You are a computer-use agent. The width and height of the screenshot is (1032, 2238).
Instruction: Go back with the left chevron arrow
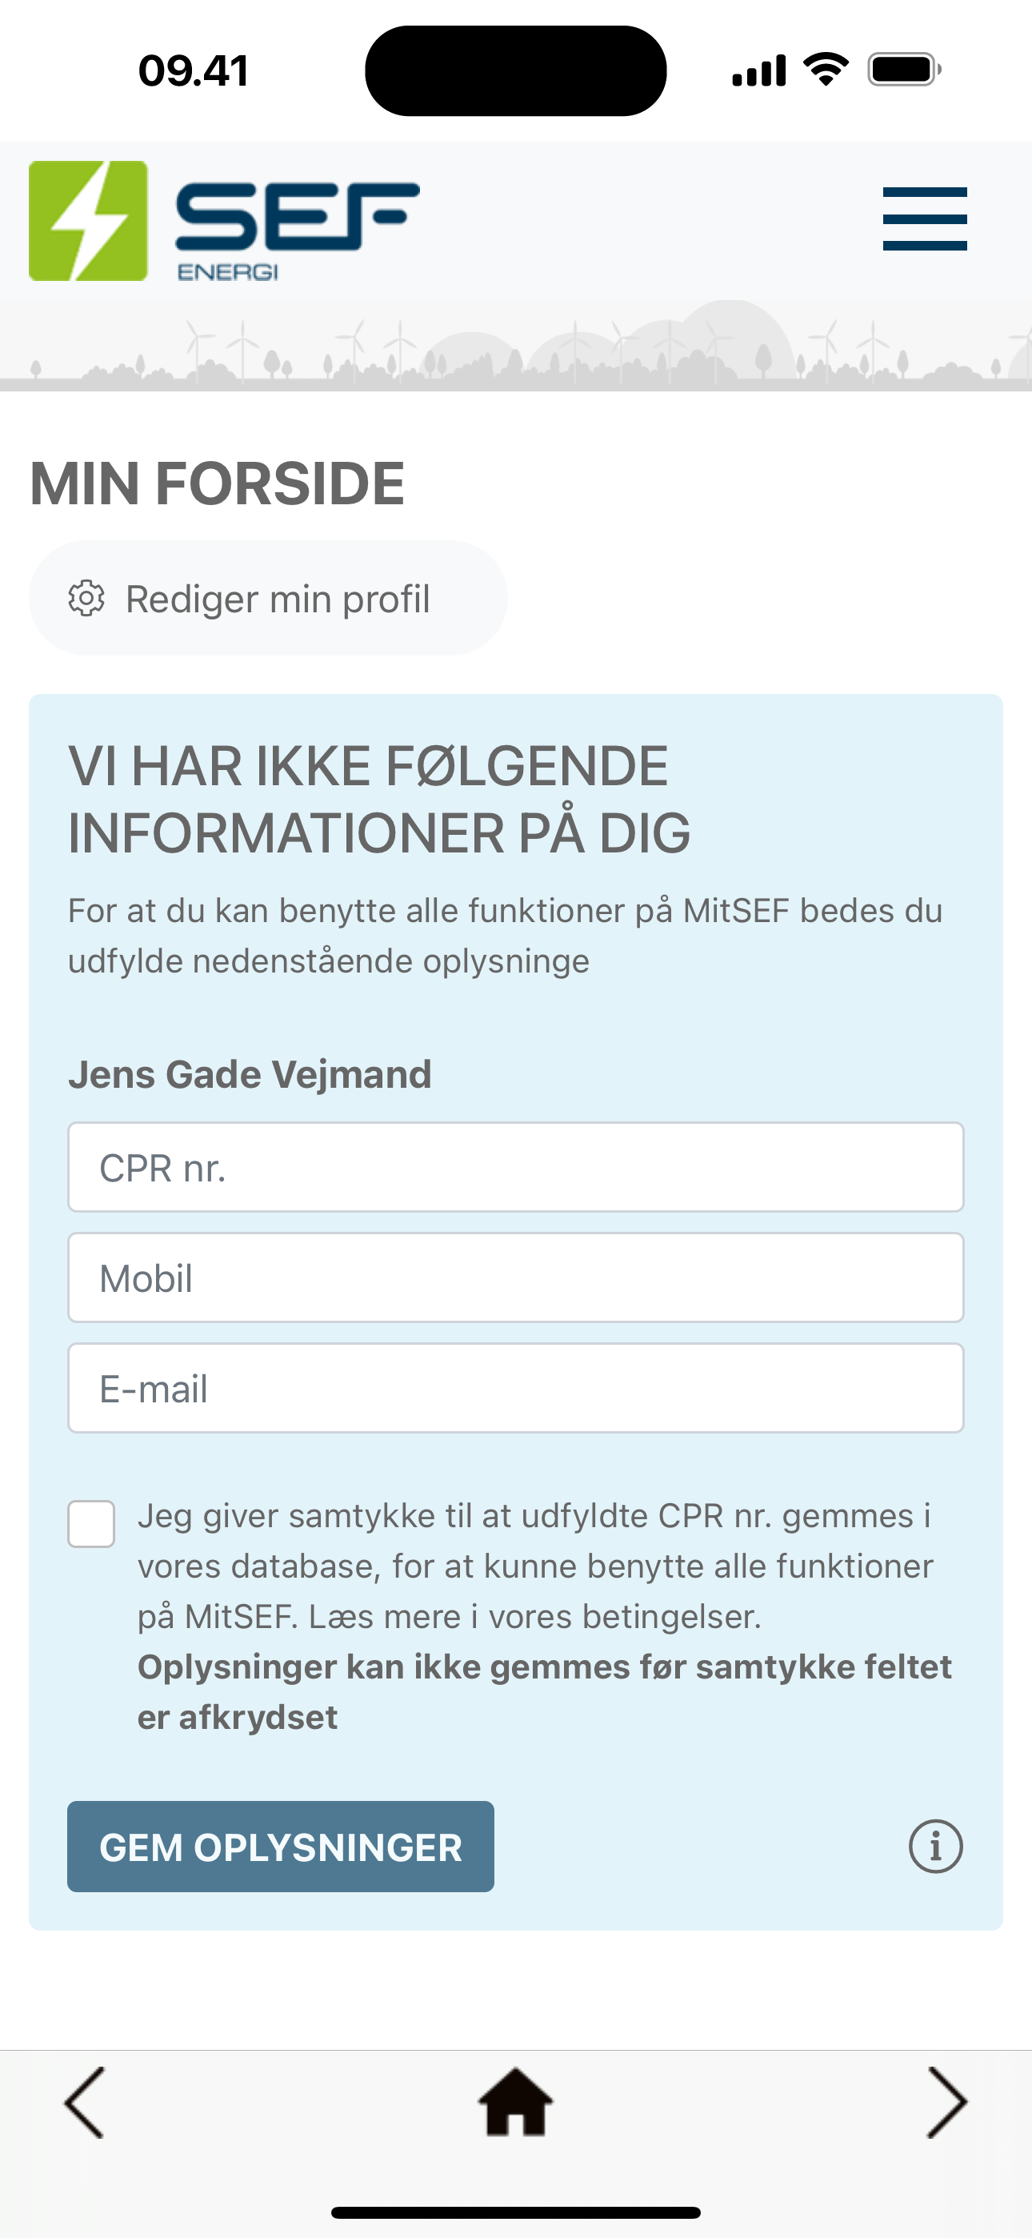point(84,2103)
